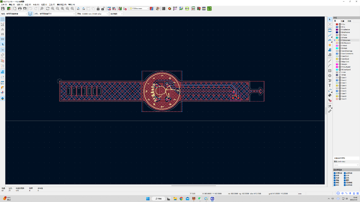Open the 工具 (T) menu

point(52,5)
